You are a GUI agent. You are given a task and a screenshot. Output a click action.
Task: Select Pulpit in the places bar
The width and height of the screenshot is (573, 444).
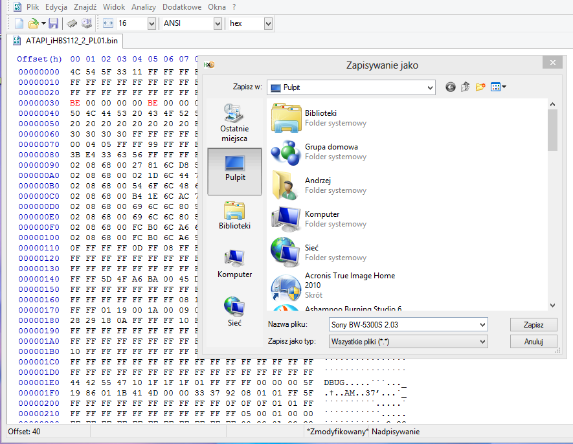click(234, 172)
